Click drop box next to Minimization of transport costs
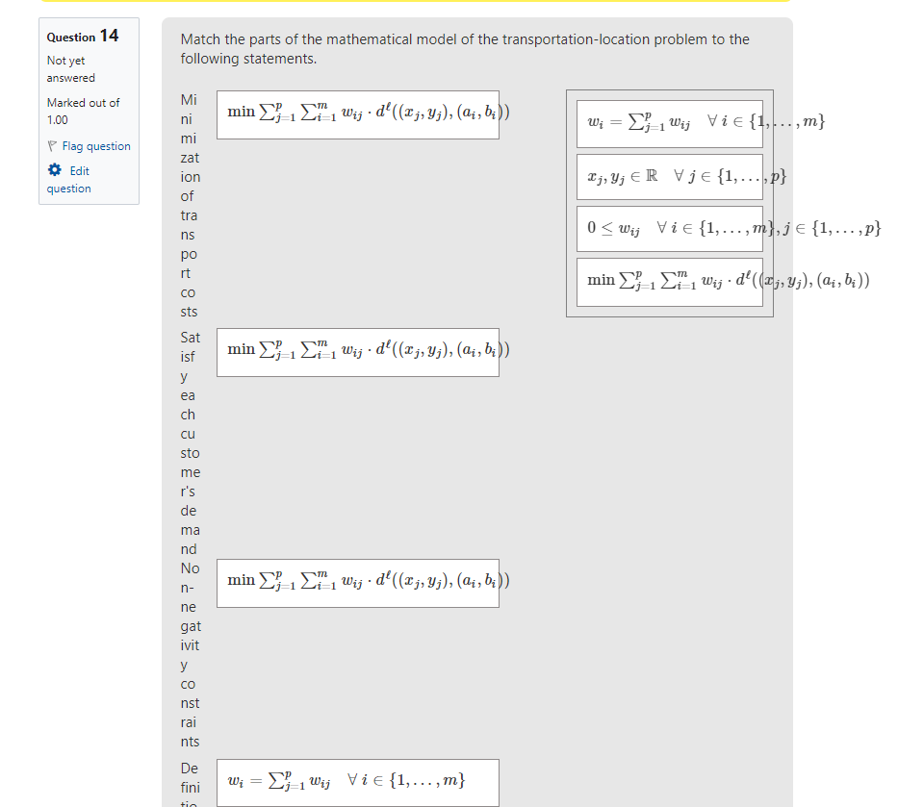 [358, 114]
